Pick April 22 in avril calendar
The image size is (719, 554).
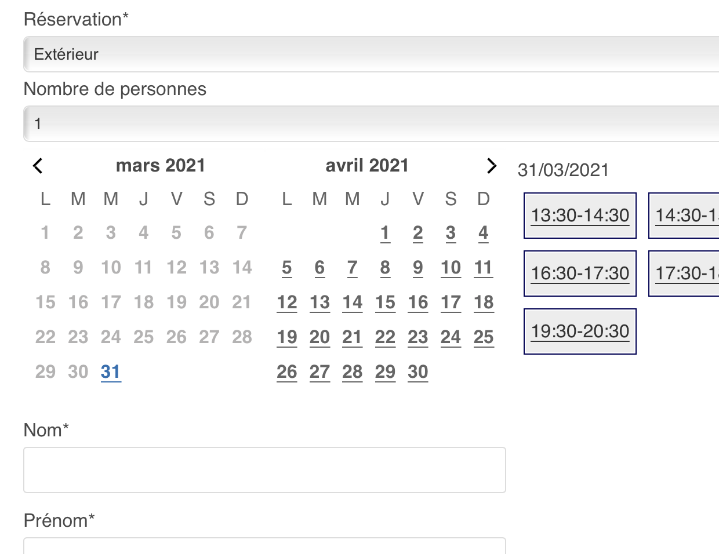[x=385, y=337]
